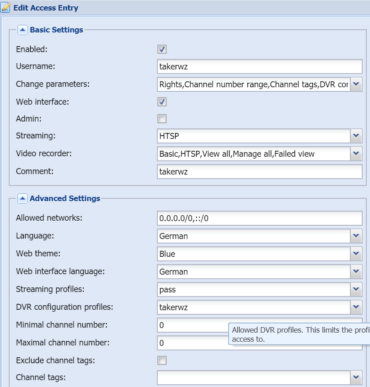Screen dimensions: 370x387
Task: Click the 'Streaming:' label
Action: coord(36,136)
